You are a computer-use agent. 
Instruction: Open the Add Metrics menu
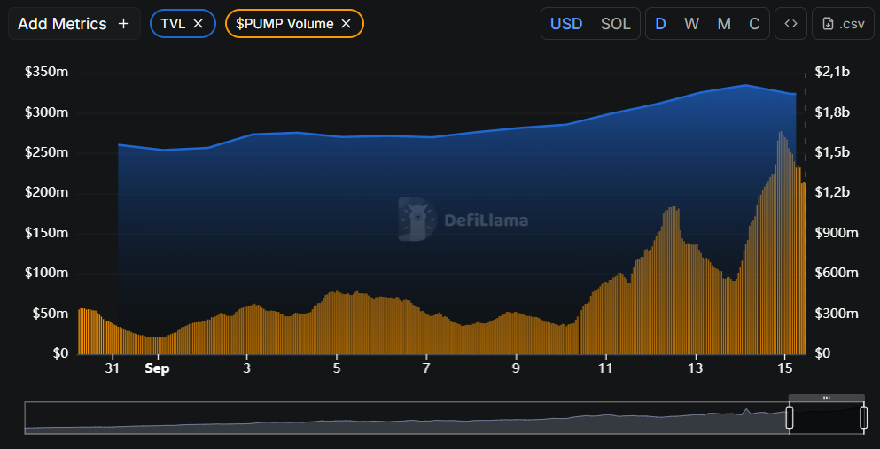(74, 24)
